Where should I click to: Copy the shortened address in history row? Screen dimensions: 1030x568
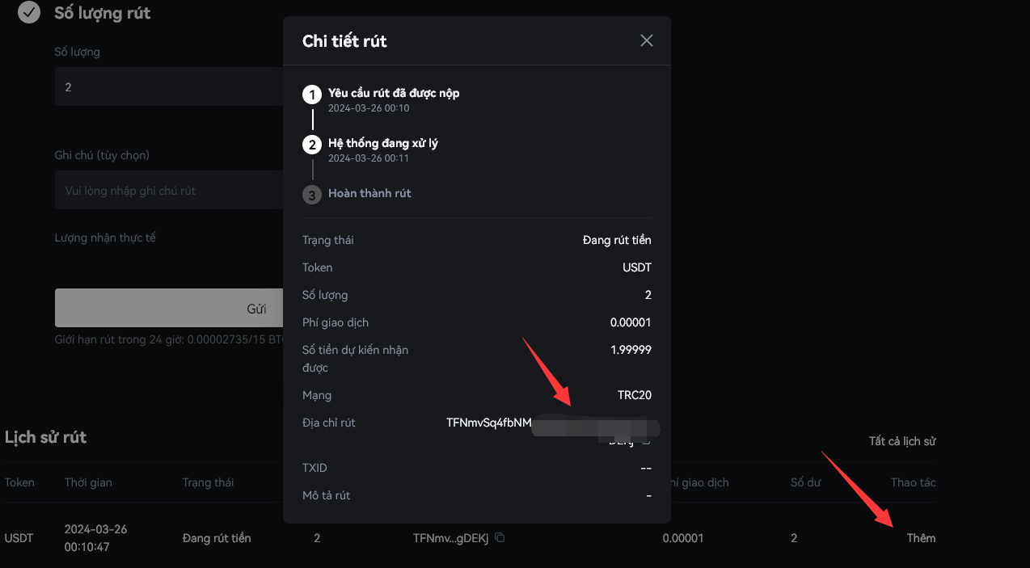500,538
